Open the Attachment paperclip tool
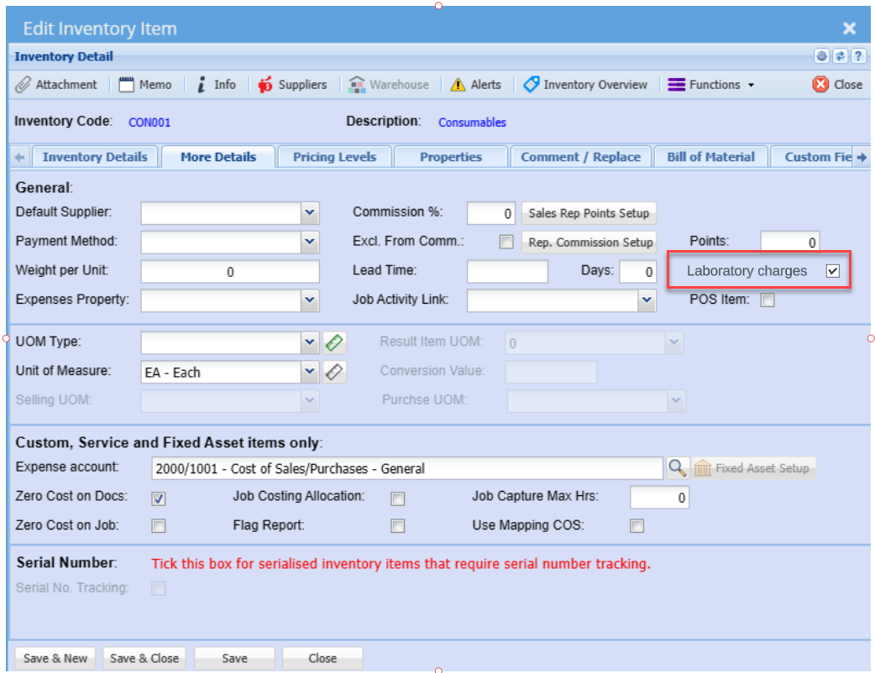This screenshot has width=875, height=673. tap(24, 85)
